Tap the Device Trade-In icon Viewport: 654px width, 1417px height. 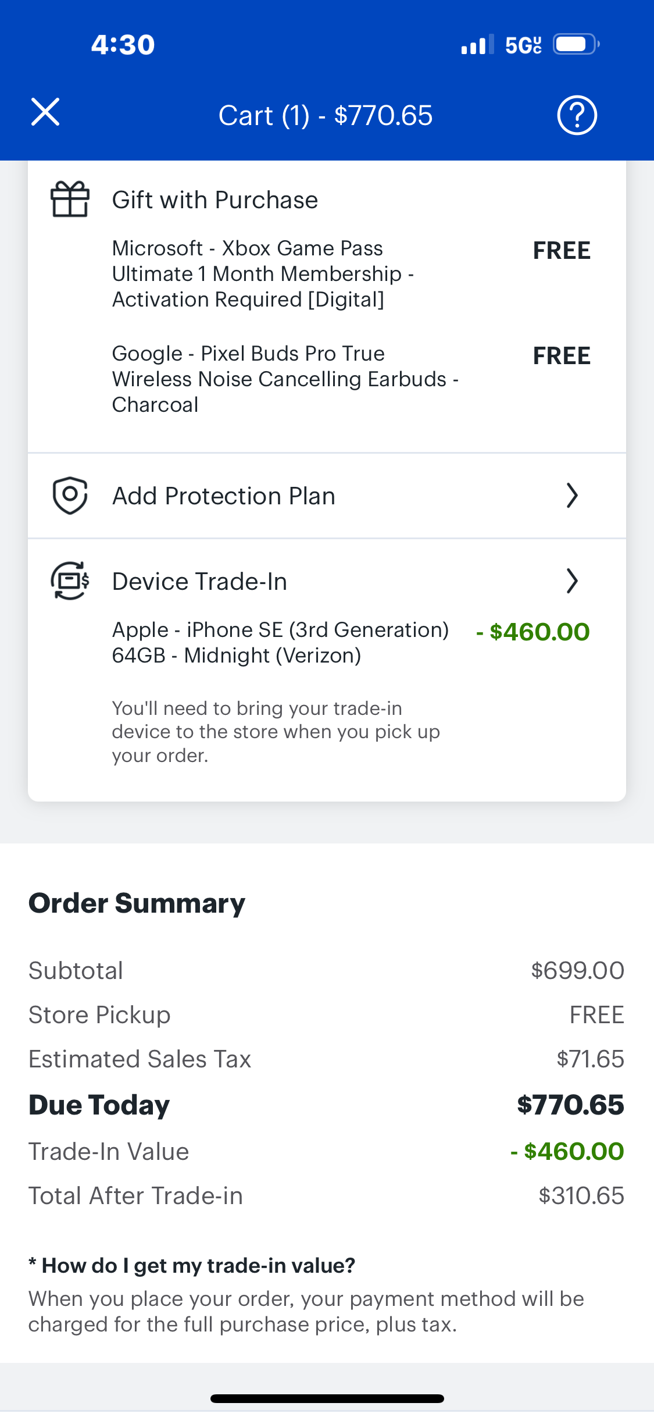[70, 581]
